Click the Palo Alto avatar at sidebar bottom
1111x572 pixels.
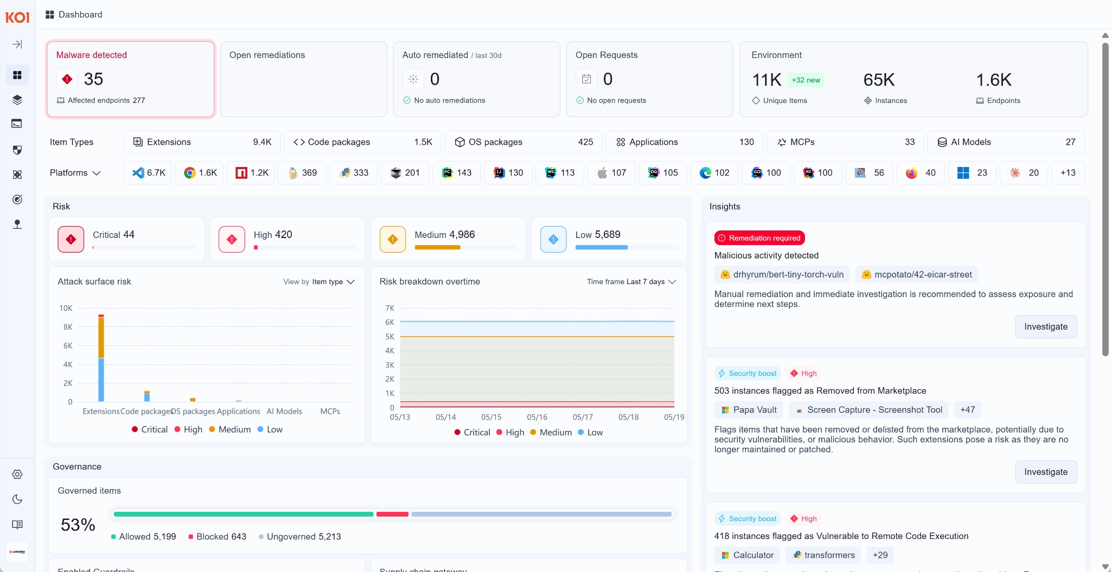coord(17,552)
